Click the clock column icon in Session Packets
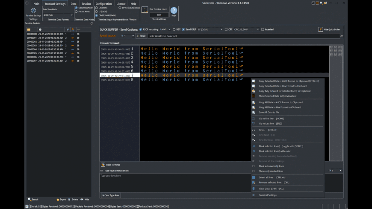372x209 pixels. click(40, 29)
